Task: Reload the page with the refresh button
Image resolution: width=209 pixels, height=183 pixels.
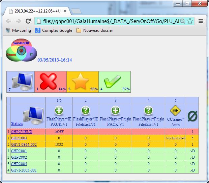Action: pyautogui.click(x=28, y=21)
